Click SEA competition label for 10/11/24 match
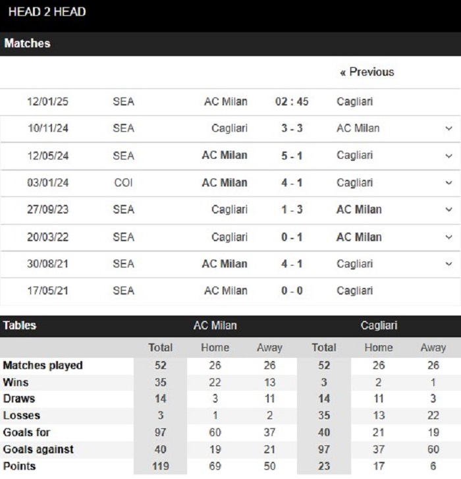The image size is (461, 479). pos(123,128)
